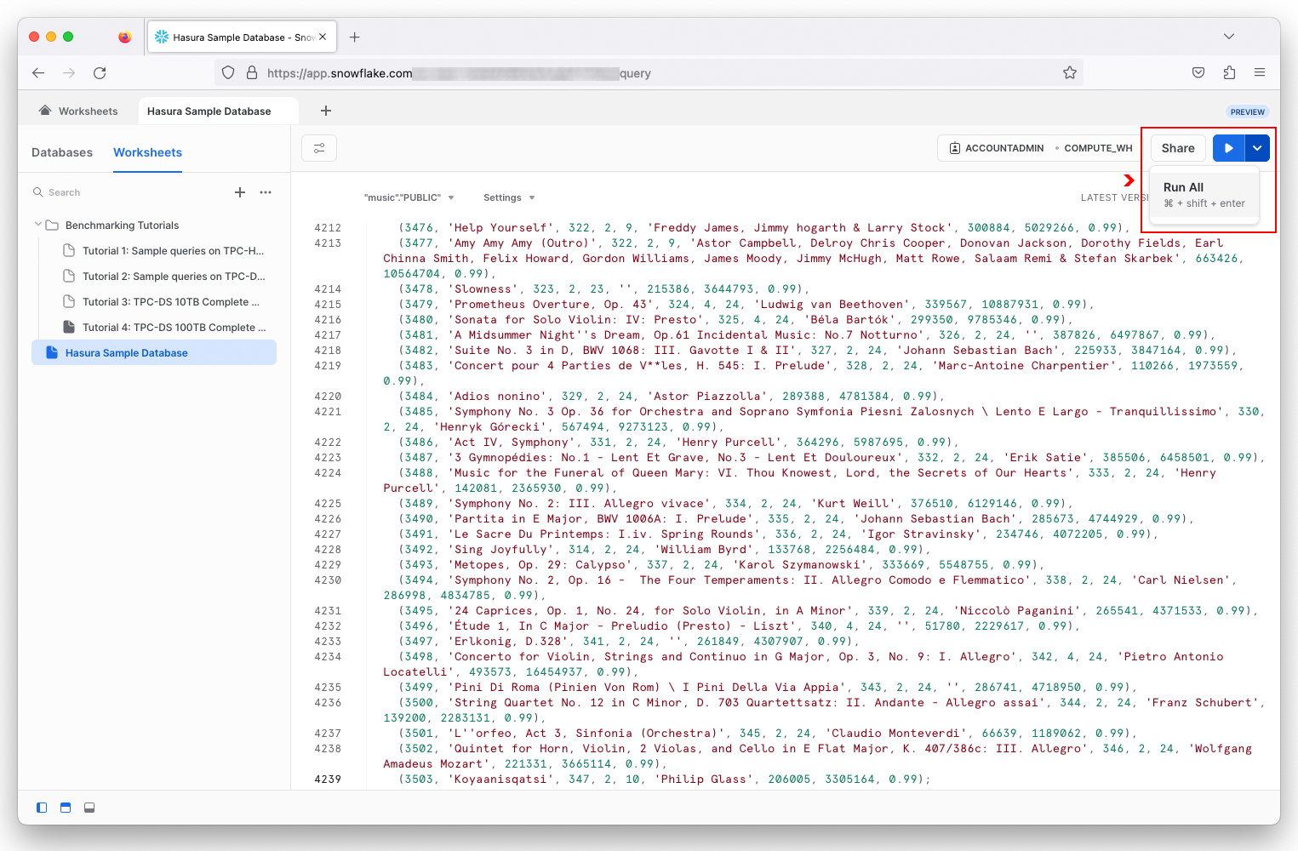The height and width of the screenshot is (851, 1298).
Task: Toggle the bottom output pane visibility
Action: (89, 807)
